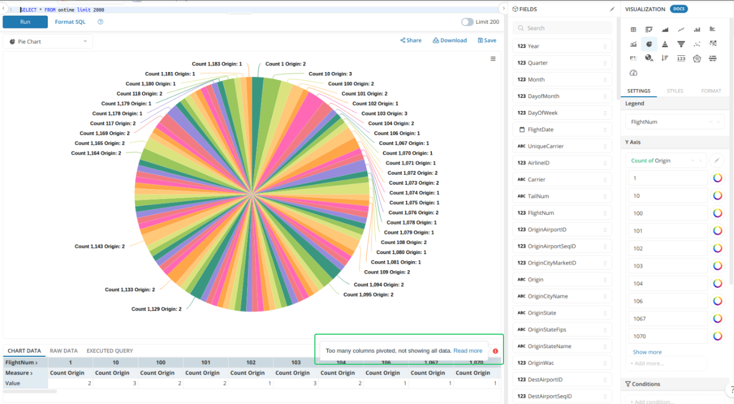The width and height of the screenshot is (734, 404).
Task: Collapse the Fields panel with the chevron
Action: coord(503,9)
